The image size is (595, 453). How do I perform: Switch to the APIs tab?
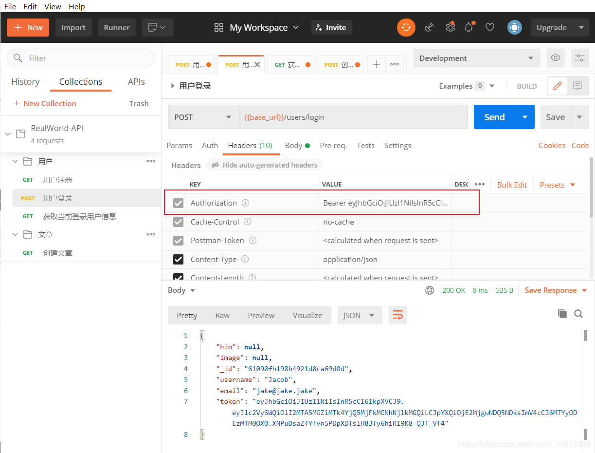click(136, 81)
